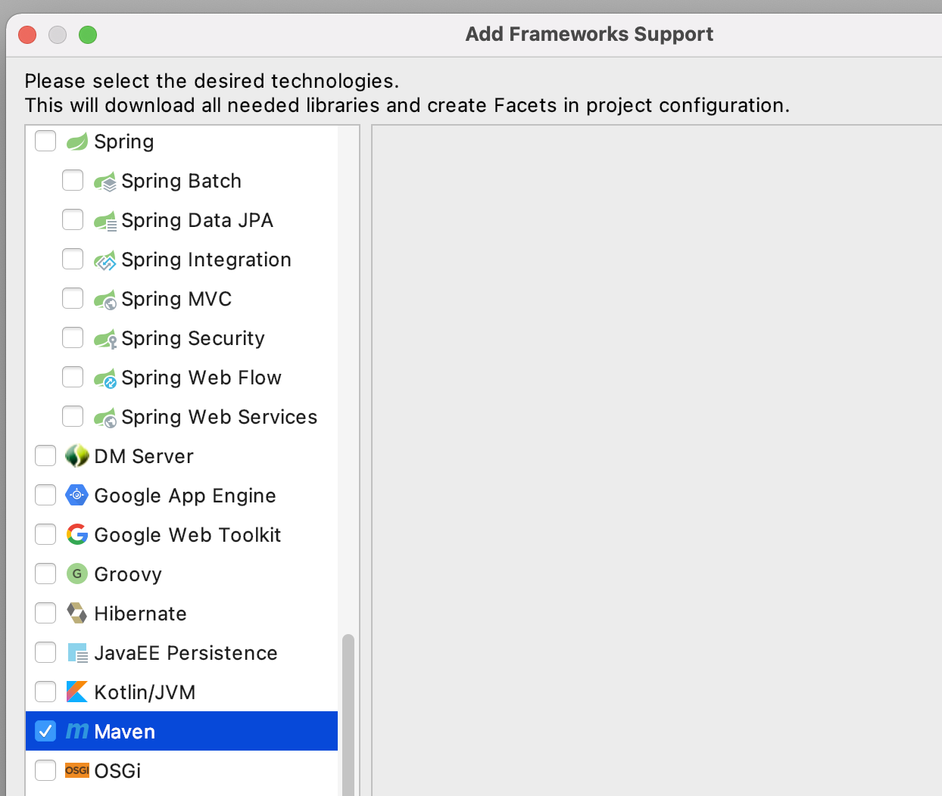Select the Spring label text
Viewport: 942px width, 796px height.
[x=124, y=142]
